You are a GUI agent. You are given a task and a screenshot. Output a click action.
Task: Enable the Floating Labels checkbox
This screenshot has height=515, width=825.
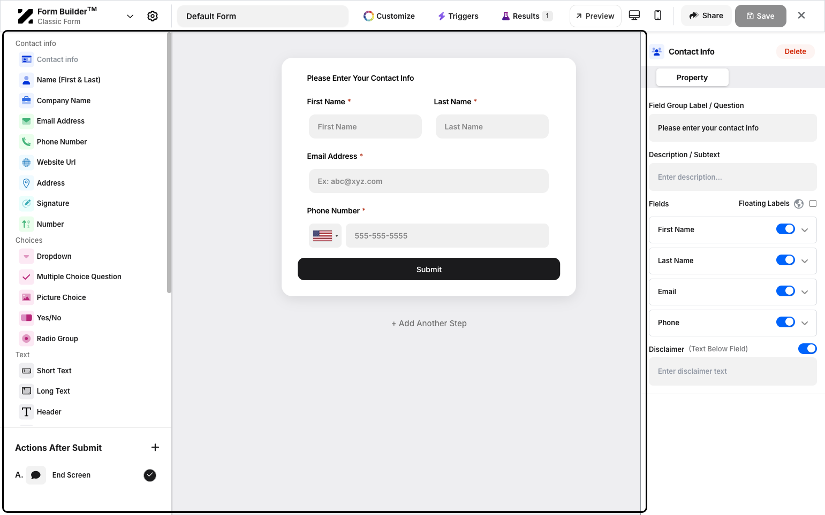[x=813, y=203]
